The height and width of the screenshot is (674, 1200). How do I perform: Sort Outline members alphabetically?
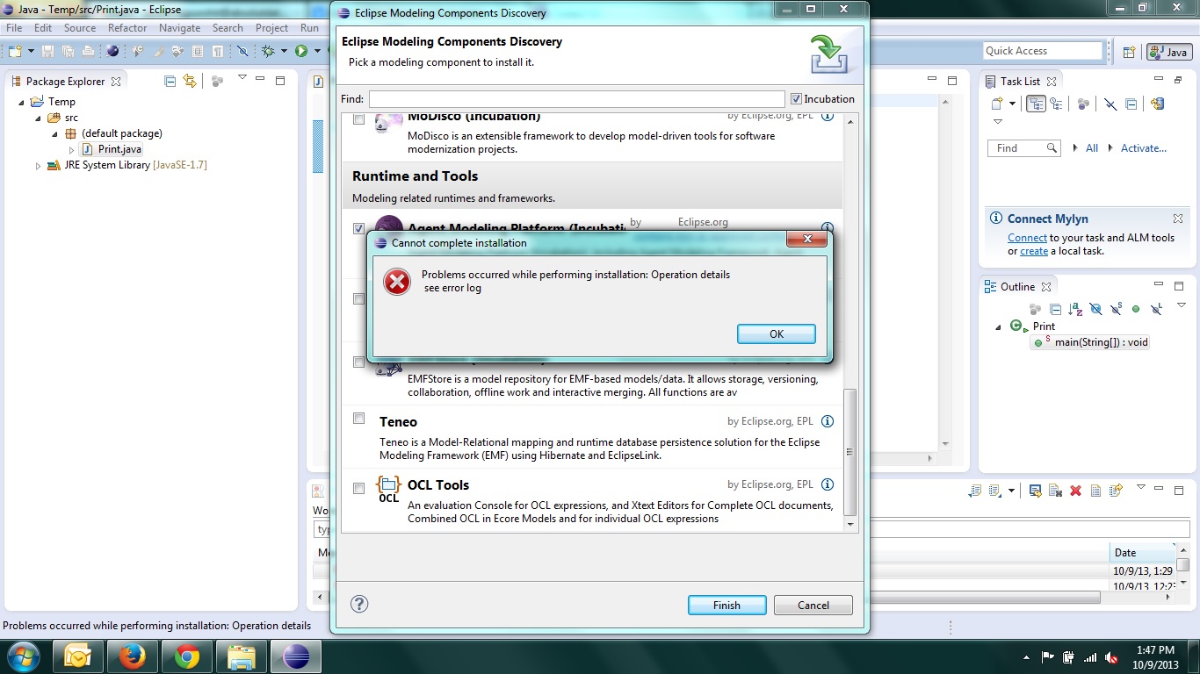click(1075, 309)
